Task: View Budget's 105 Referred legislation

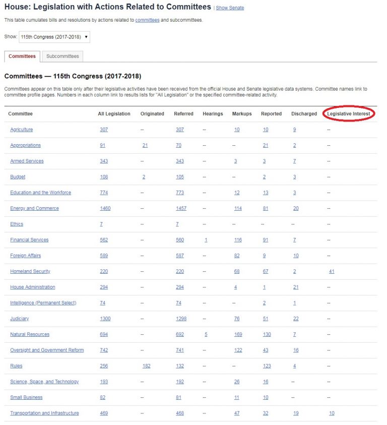Action: tap(180, 177)
